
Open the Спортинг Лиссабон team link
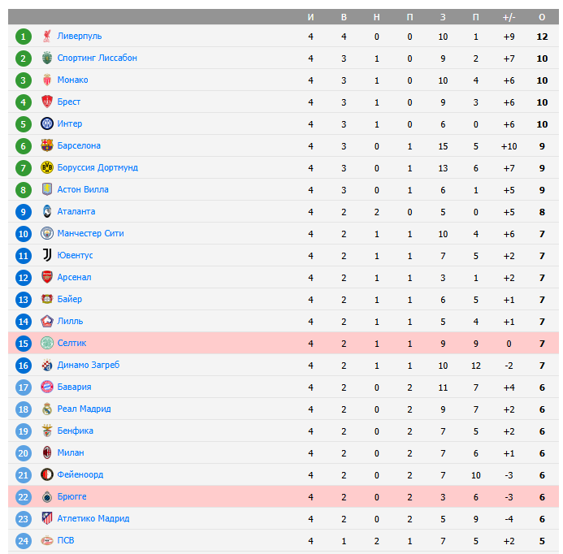97,58
